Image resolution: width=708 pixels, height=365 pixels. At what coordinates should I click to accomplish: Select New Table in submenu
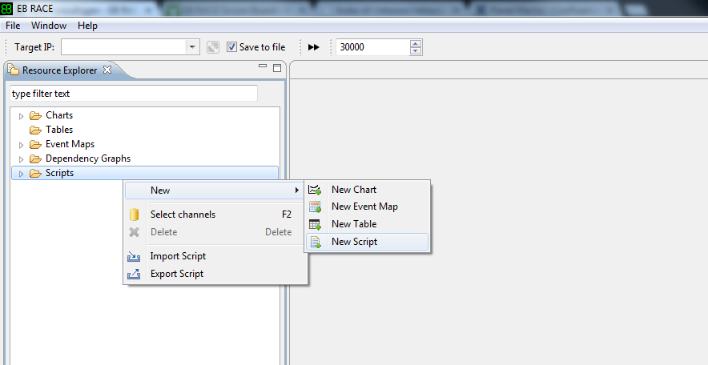(x=367, y=224)
